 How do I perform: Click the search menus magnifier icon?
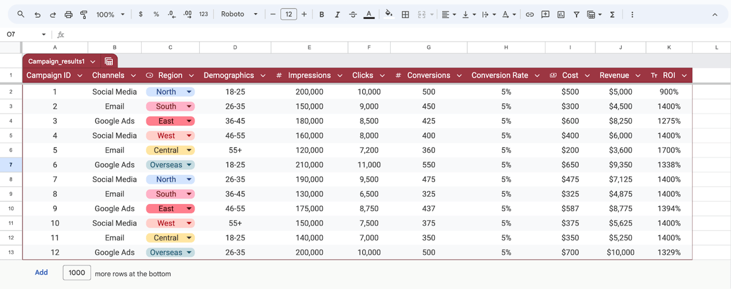click(21, 14)
